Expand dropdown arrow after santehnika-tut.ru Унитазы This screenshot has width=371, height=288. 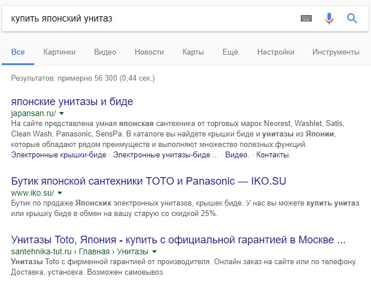click(154, 251)
